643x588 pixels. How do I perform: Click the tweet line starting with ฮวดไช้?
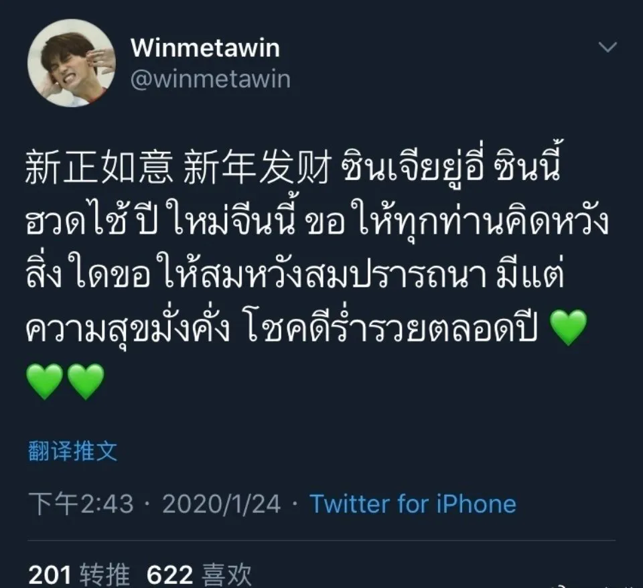(317, 222)
